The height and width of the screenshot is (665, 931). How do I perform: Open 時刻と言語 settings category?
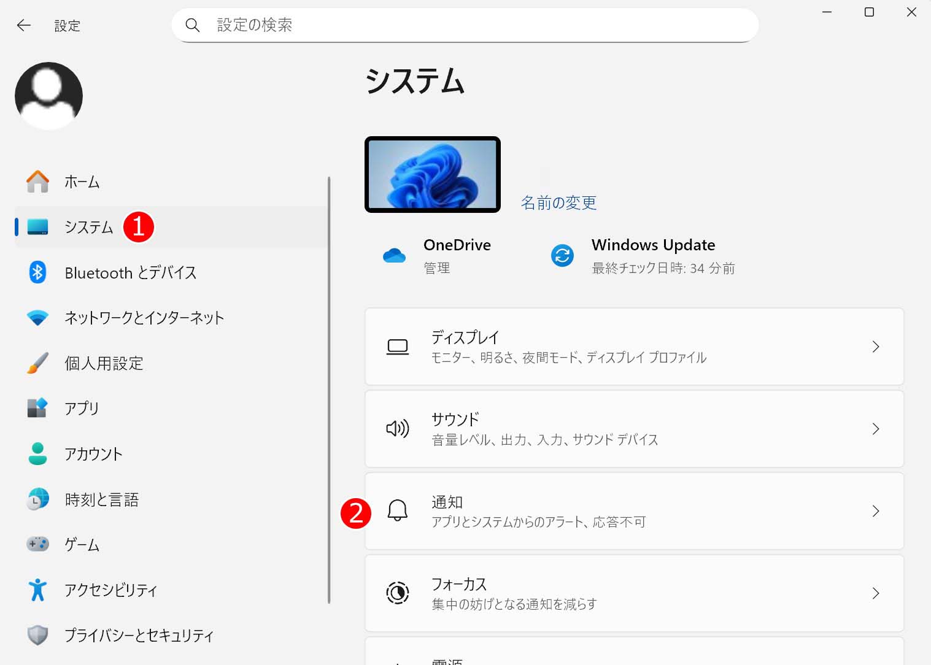102,499
